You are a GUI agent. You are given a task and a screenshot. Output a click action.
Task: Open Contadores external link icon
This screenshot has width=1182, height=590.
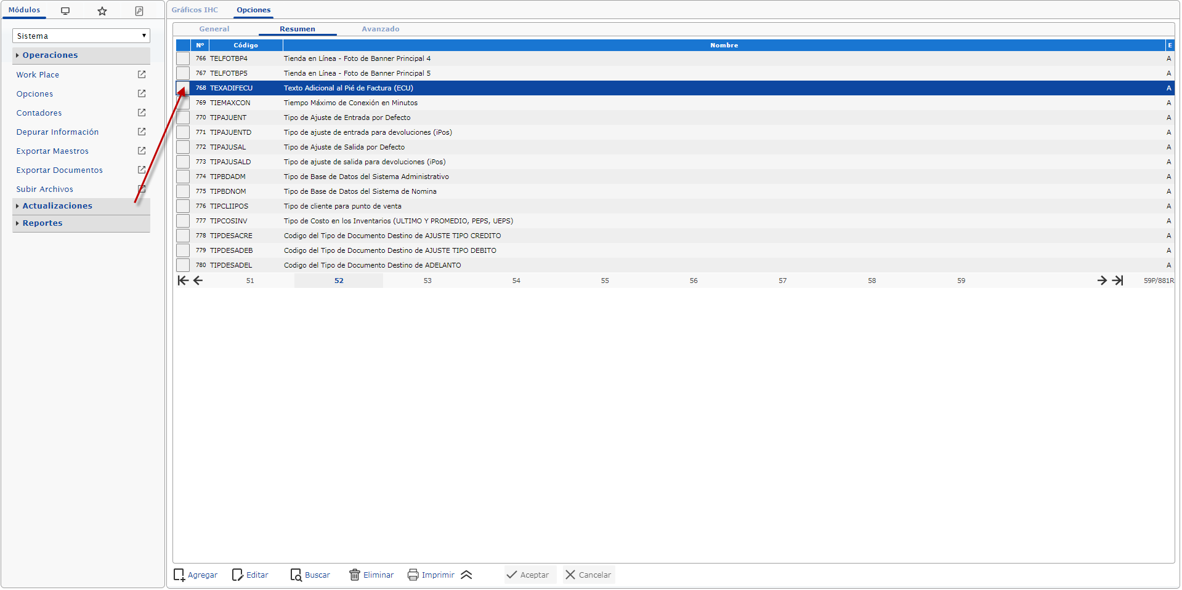[142, 113]
